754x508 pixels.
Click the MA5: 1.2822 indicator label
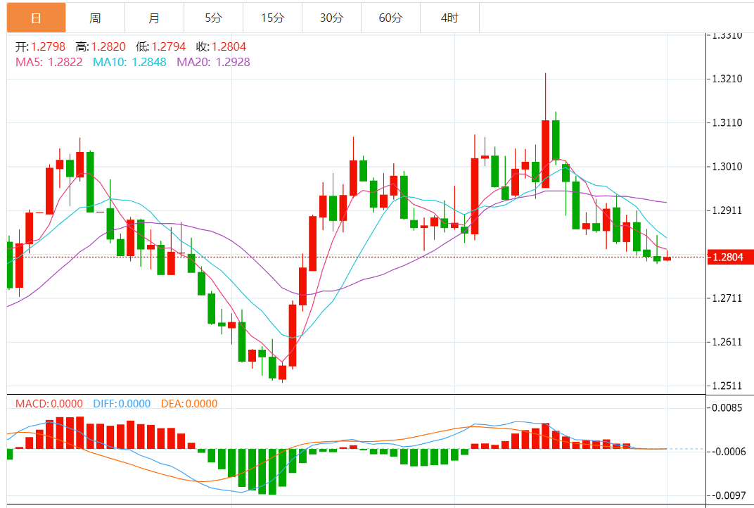point(49,62)
